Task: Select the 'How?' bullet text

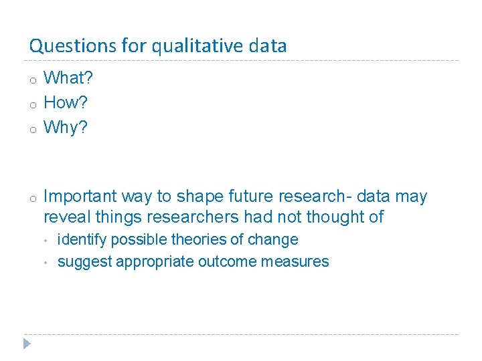Action: point(66,103)
